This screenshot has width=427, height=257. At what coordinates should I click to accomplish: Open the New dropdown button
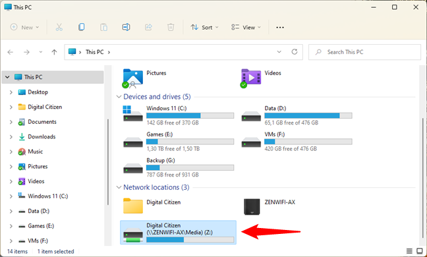coord(24,27)
